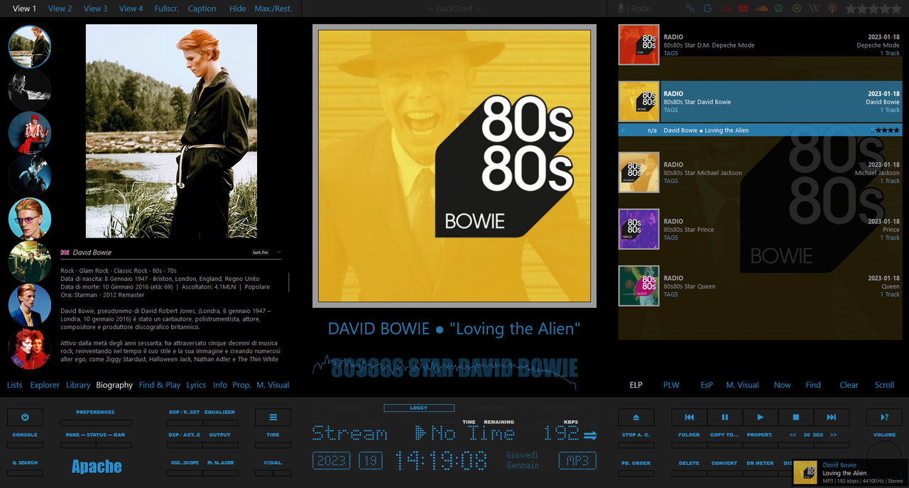This screenshot has width=909, height=488.
Task: Click the David Bowie now-playing popup
Action: 851,473
